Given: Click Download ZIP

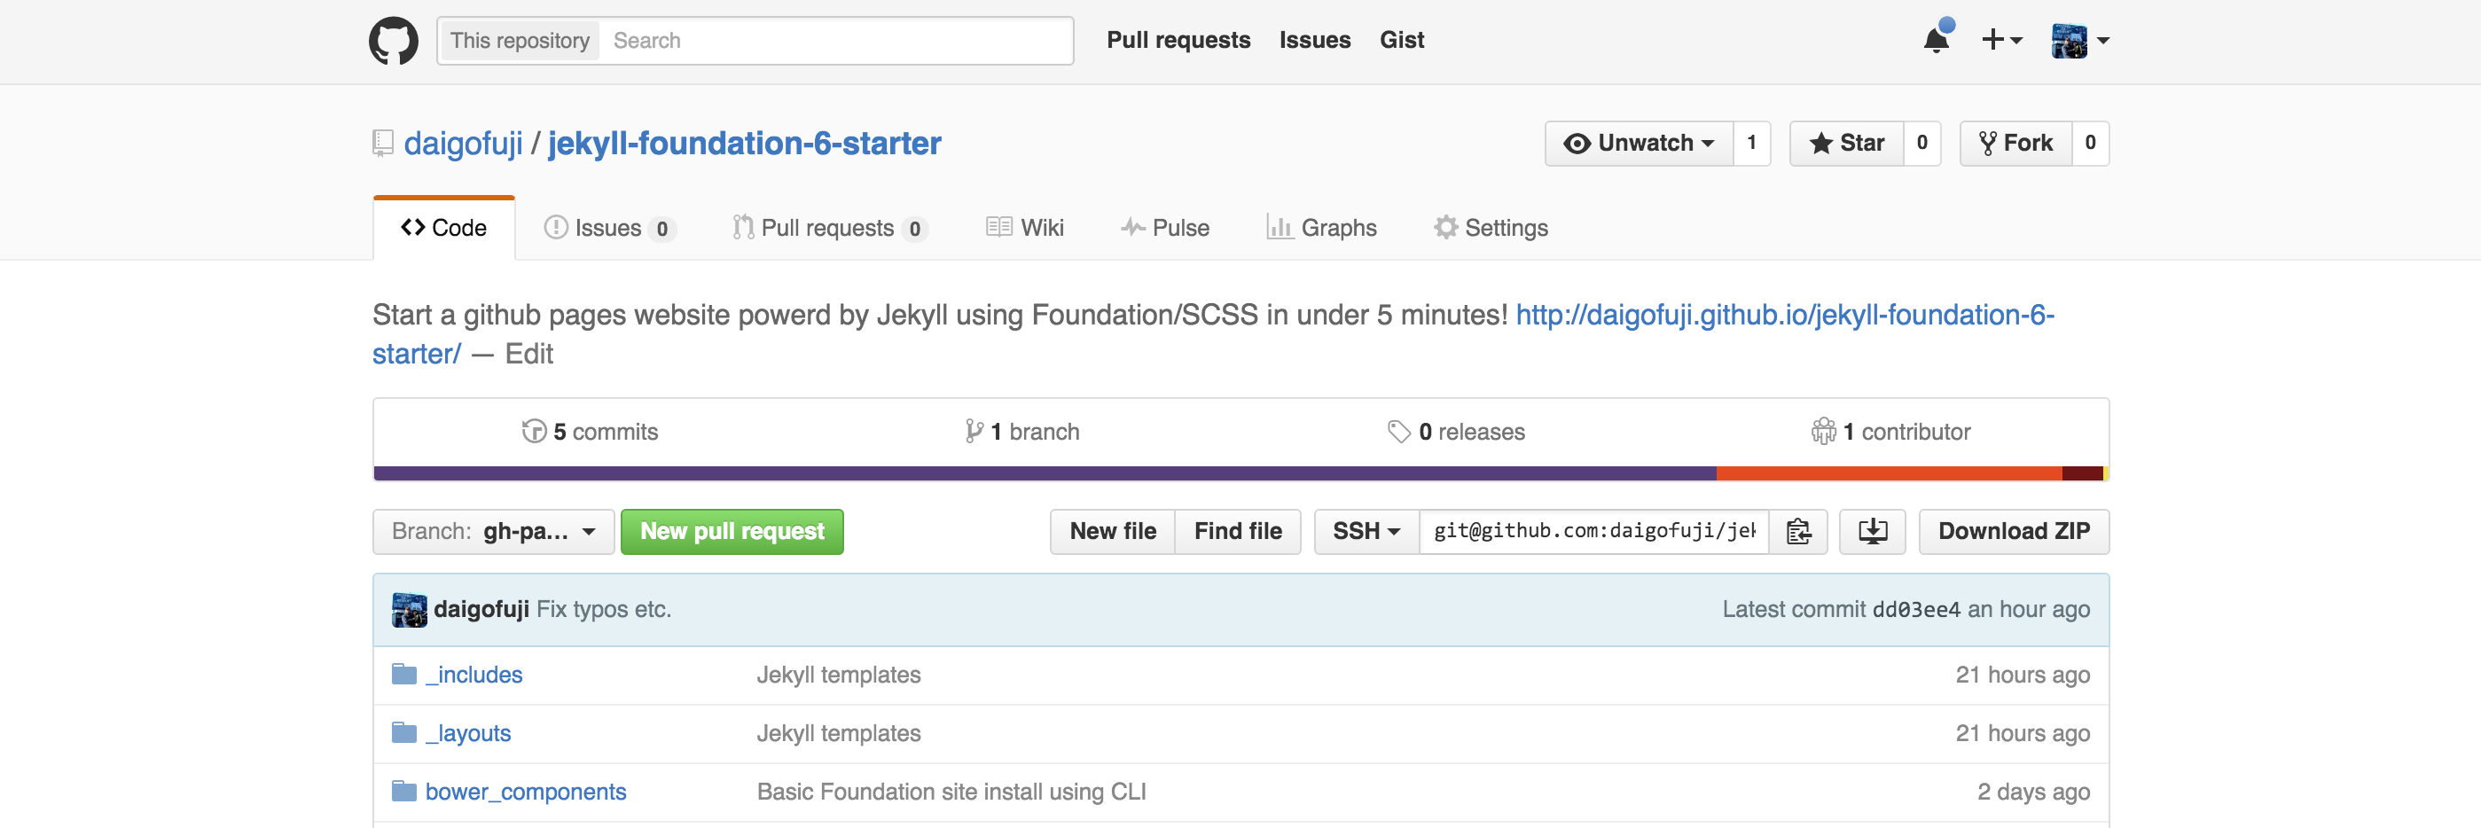Looking at the screenshot, I should click(x=2014, y=531).
